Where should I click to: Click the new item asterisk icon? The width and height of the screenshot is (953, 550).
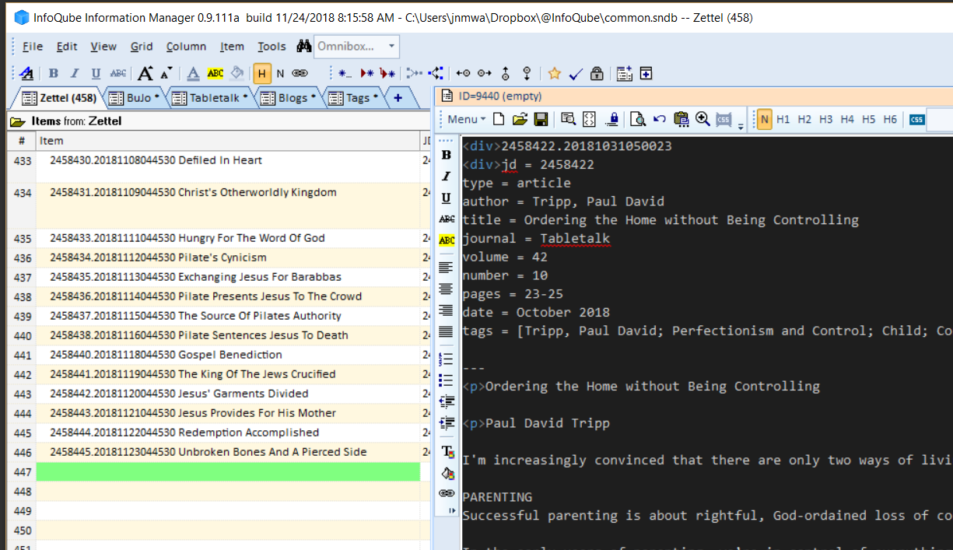[344, 73]
